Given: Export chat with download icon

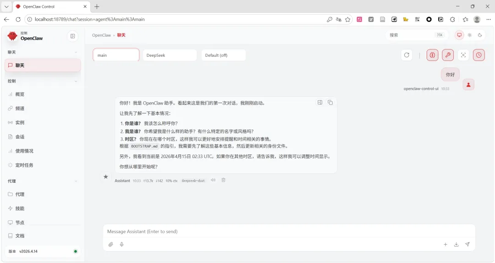Looking at the screenshot, I should [x=456, y=244].
